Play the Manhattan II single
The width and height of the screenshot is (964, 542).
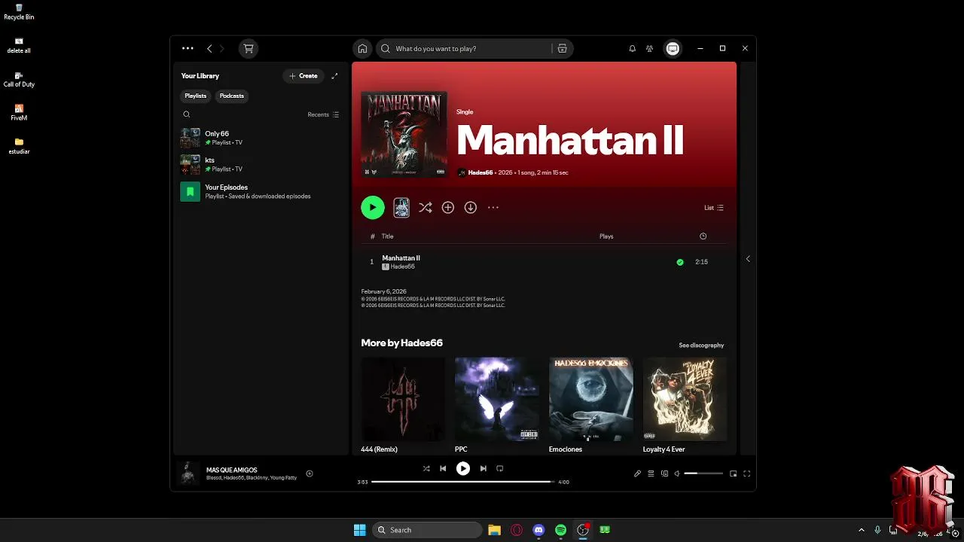[x=373, y=208]
